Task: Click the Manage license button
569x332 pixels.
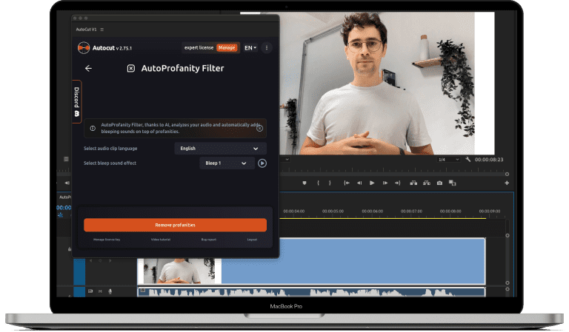Action: (x=227, y=48)
